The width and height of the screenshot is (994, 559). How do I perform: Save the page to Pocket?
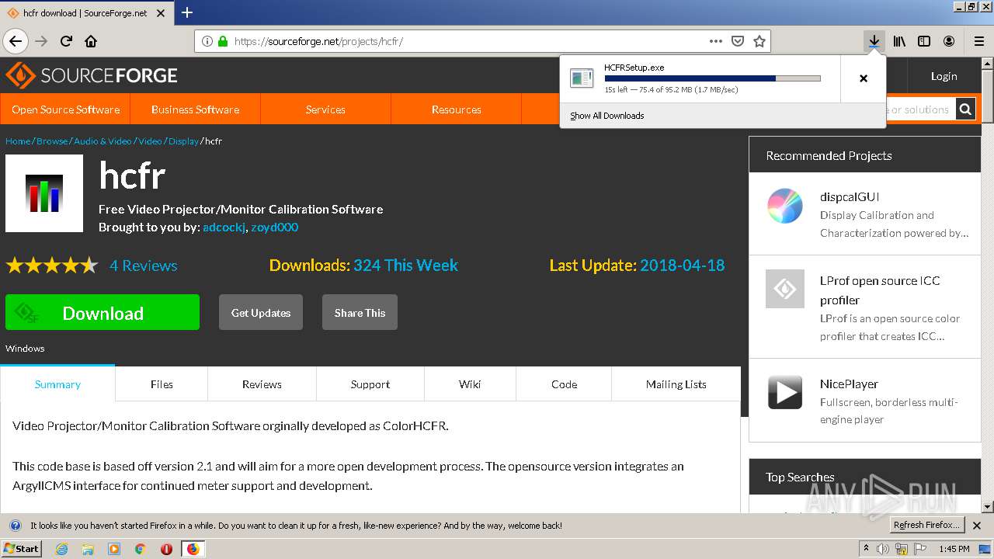pos(738,41)
